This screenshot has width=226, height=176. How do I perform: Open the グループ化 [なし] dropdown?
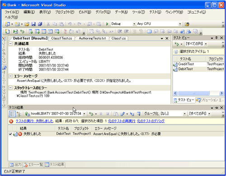(184, 114)
